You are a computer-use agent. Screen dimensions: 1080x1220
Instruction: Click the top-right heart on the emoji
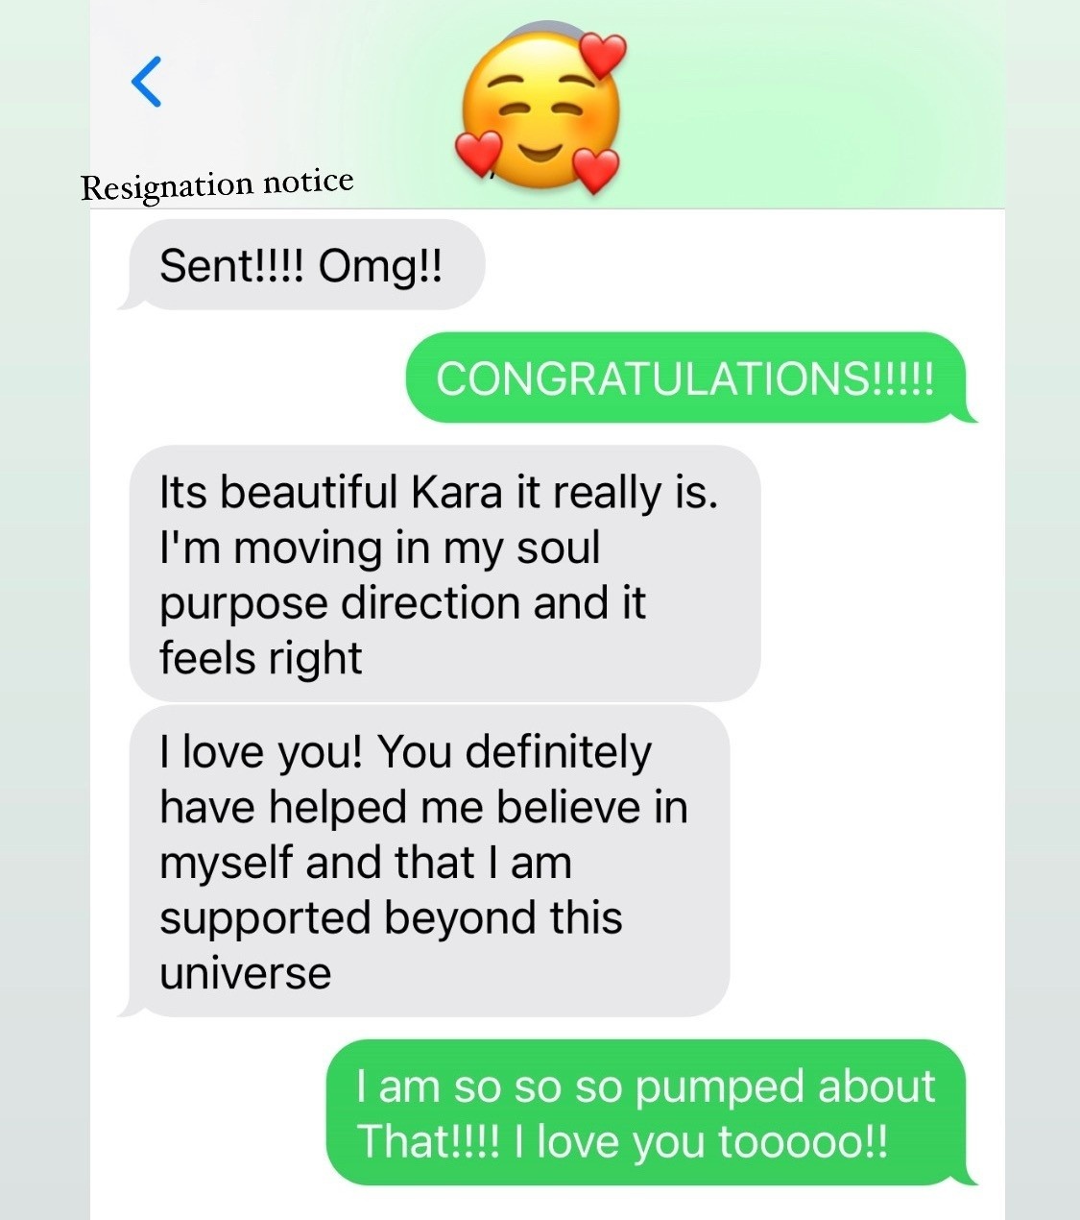[602, 55]
